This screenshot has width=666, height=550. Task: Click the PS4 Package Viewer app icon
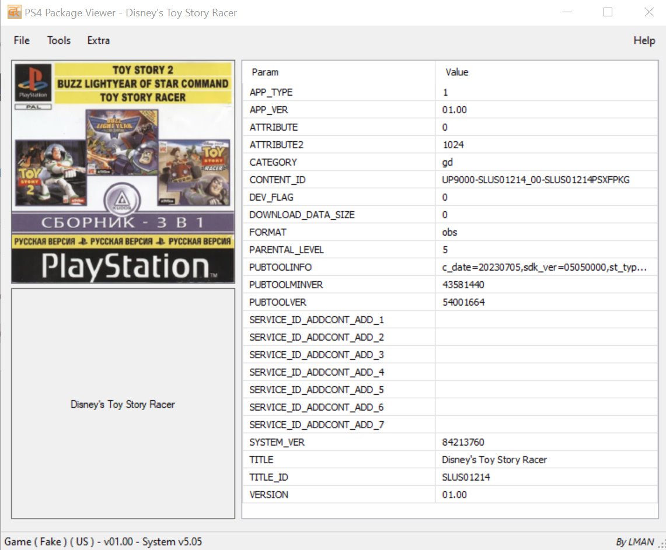coord(14,12)
